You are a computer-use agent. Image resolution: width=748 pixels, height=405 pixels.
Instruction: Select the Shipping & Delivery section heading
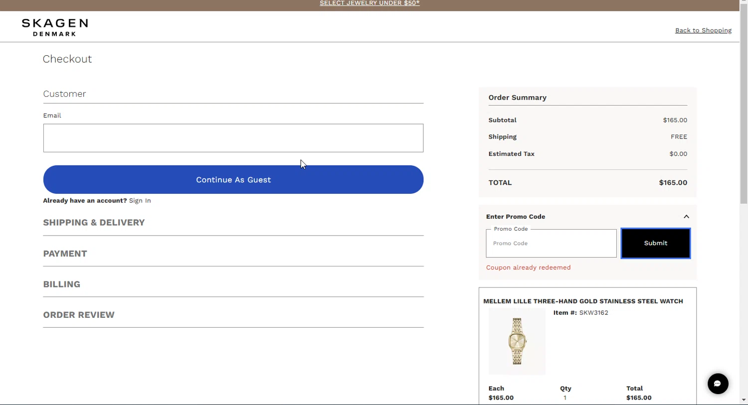click(x=94, y=223)
